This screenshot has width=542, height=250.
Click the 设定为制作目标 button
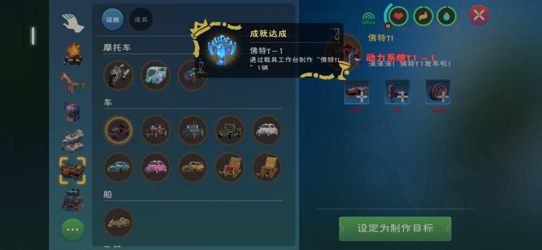tap(395, 229)
